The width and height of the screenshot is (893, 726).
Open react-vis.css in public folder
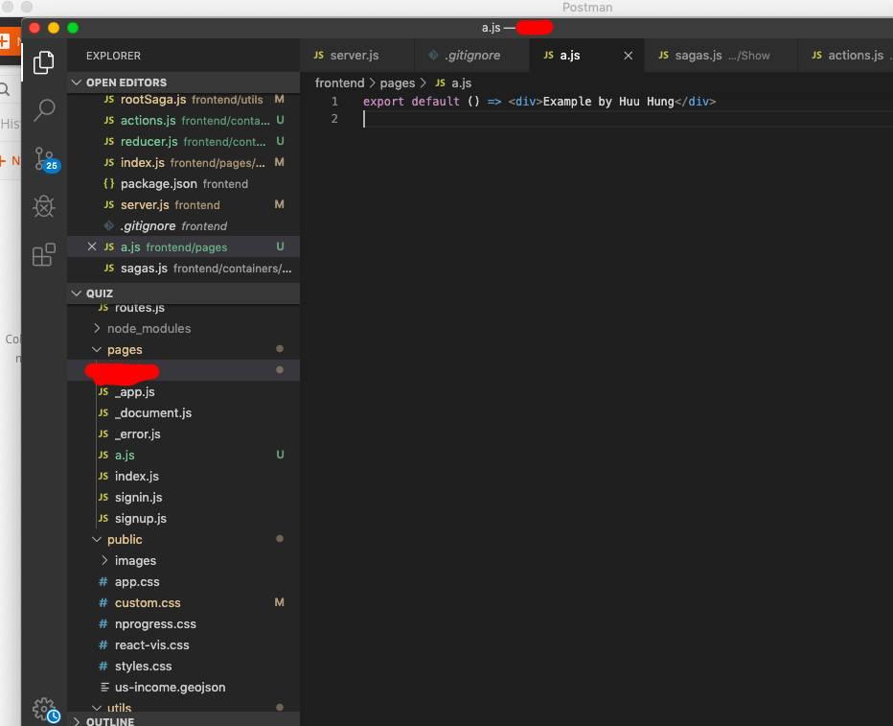pyautogui.click(x=183, y=645)
